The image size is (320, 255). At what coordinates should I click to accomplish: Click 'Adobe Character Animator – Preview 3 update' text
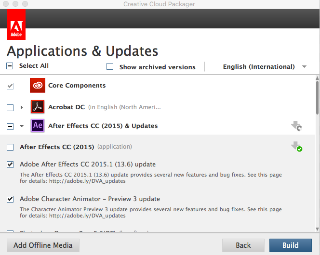90,199
